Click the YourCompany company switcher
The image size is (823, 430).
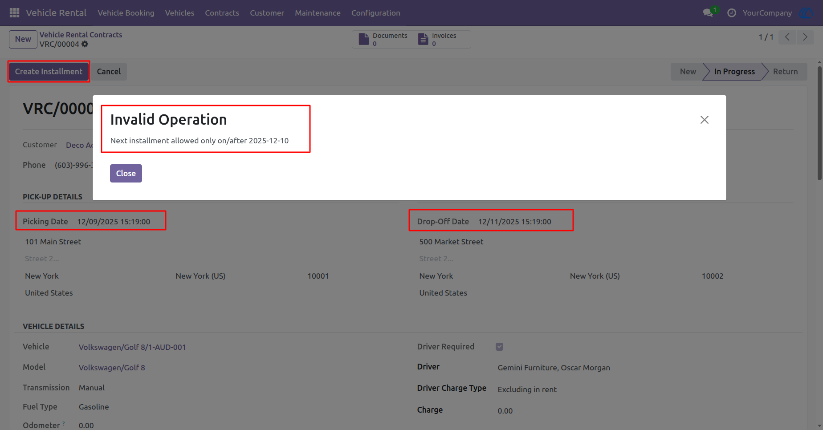click(767, 13)
